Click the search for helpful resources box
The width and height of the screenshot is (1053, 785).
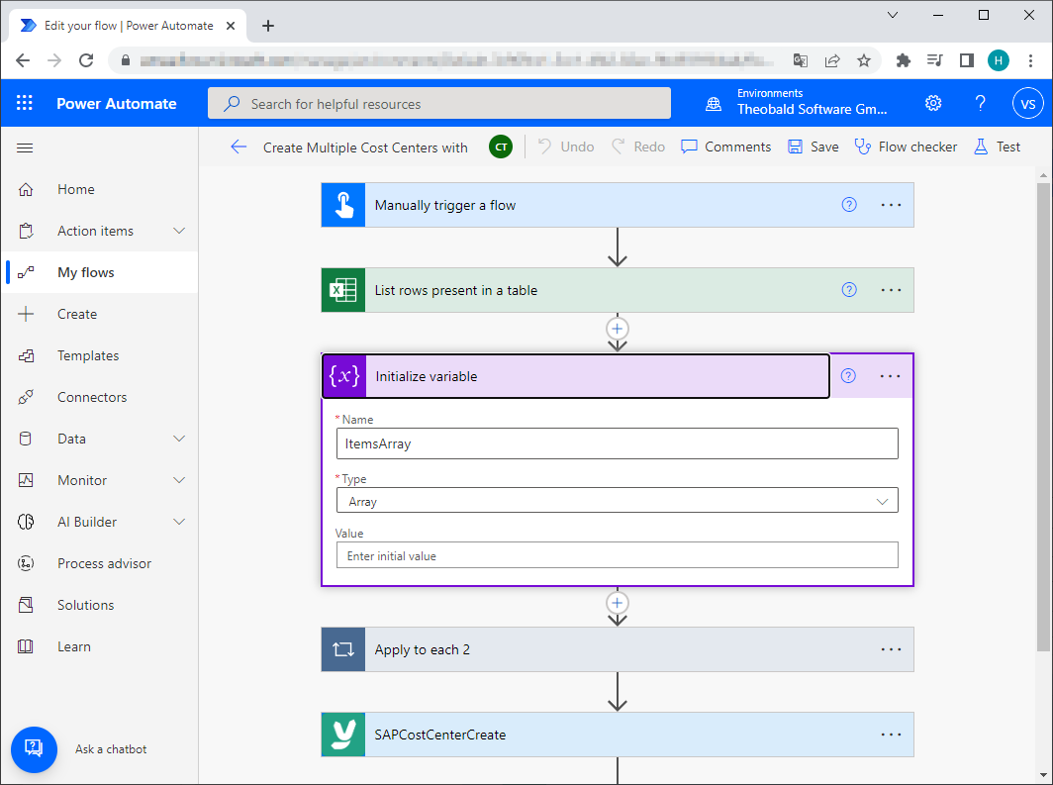pyautogui.click(x=439, y=103)
